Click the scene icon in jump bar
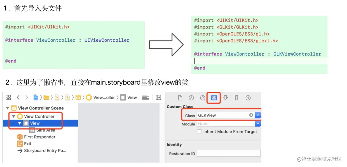Viewport: 347px width, 167px height. pos(78,97)
